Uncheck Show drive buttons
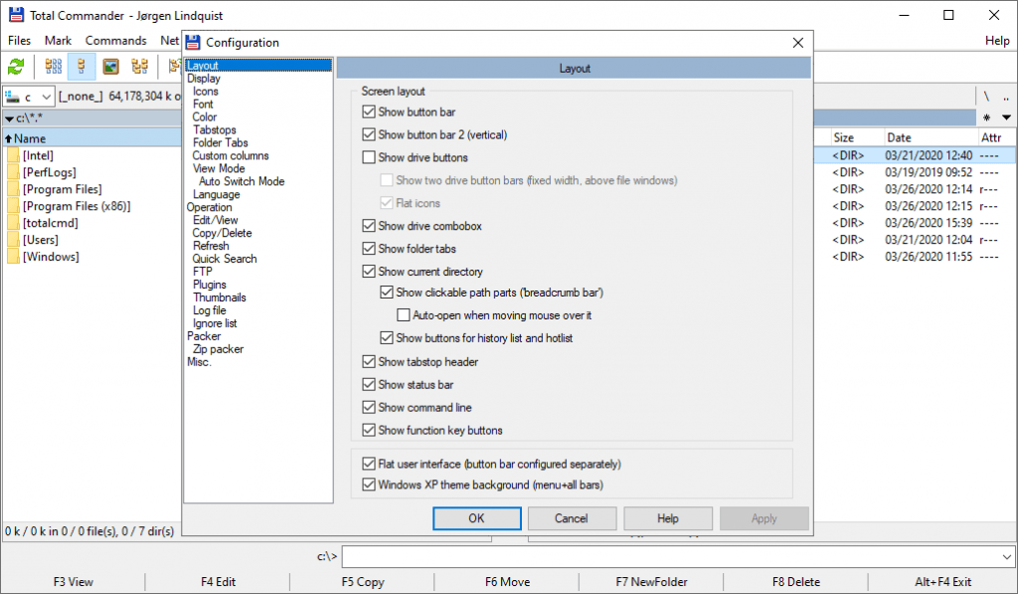The image size is (1018, 594). click(x=368, y=157)
